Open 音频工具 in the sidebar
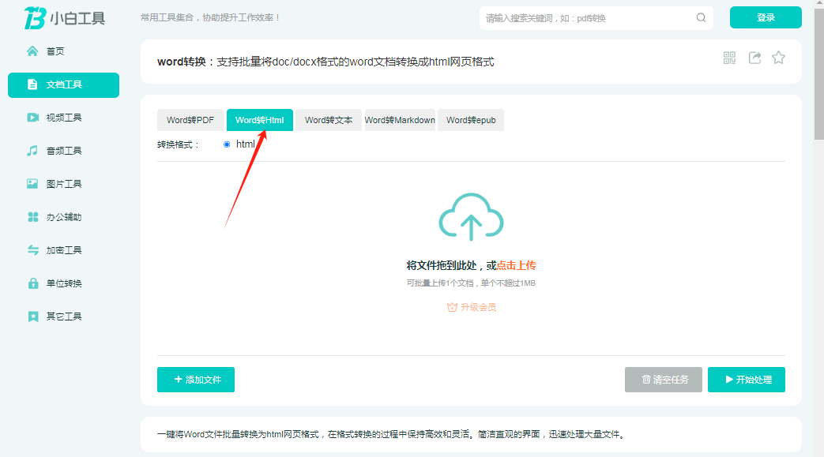 click(x=63, y=151)
